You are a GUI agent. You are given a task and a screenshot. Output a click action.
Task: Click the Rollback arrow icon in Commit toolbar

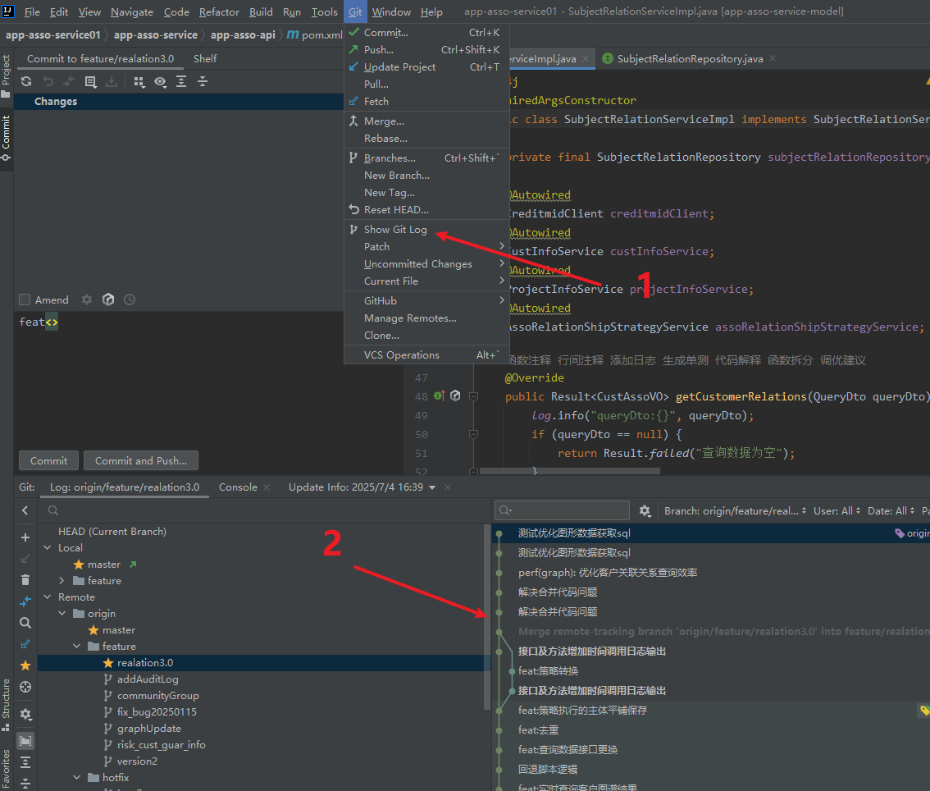tap(48, 82)
